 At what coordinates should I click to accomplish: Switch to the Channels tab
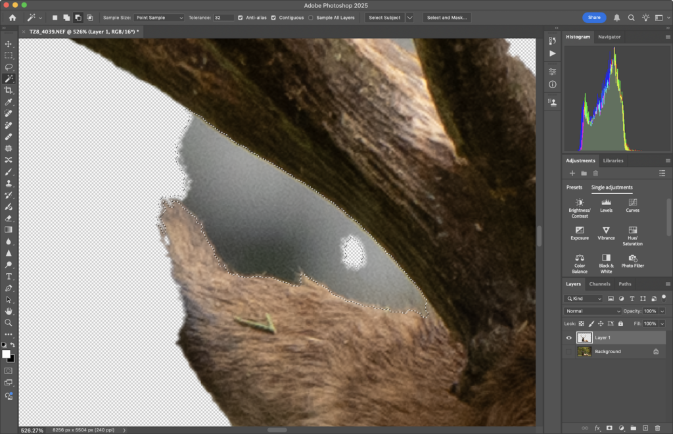(x=599, y=284)
